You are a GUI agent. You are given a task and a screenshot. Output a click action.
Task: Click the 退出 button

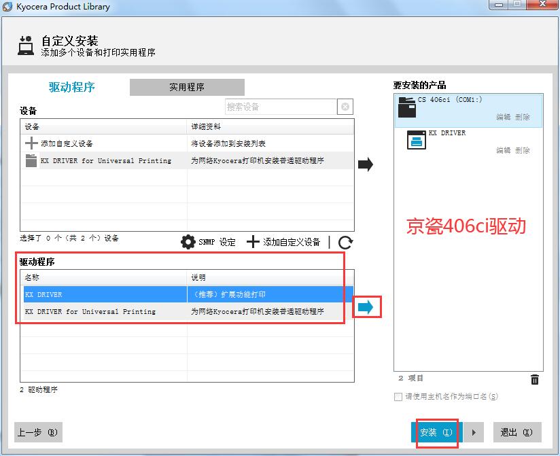pyautogui.click(x=517, y=432)
